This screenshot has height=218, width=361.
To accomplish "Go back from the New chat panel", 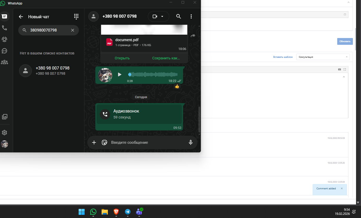I will (x=21, y=17).
